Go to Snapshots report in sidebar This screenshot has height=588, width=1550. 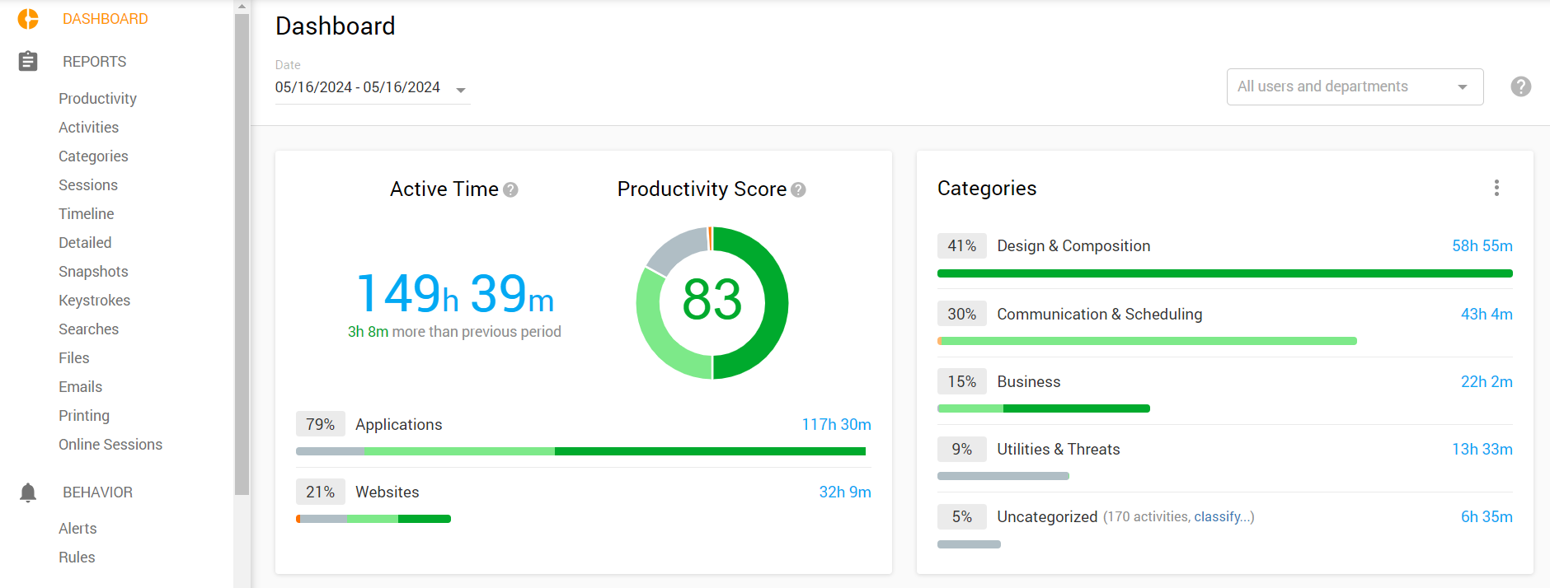point(93,272)
